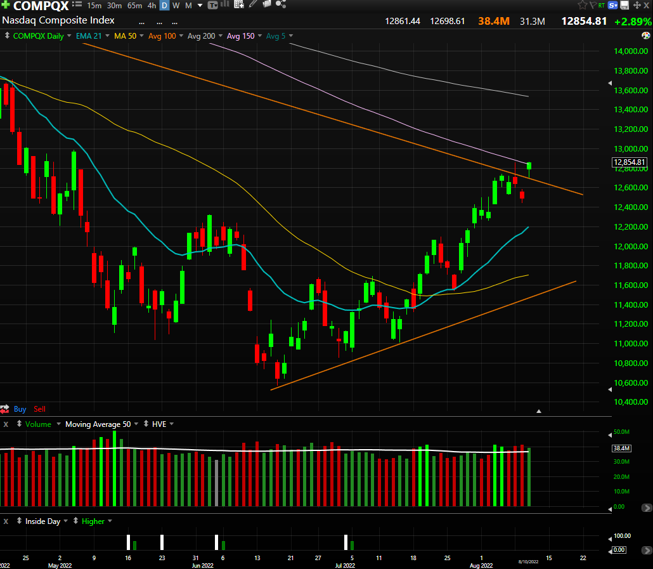Click the +2.89% percent change value

[633, 21]
